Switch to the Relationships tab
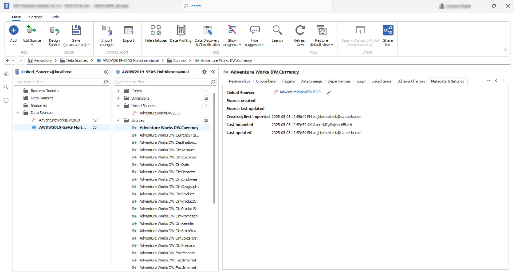 click(x=239, y=81)
